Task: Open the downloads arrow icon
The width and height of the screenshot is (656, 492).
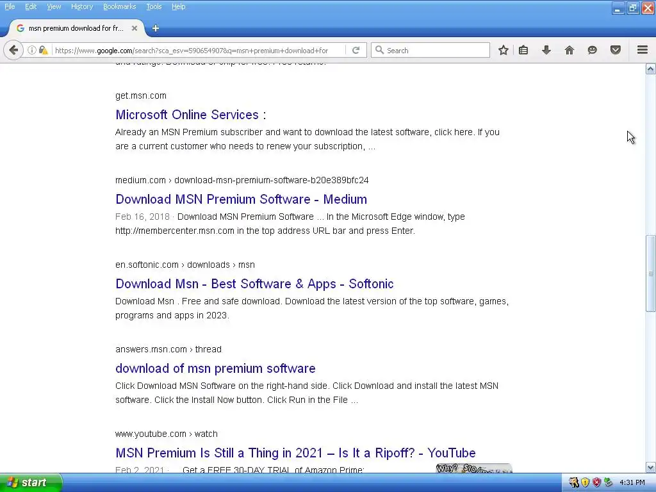Action: point(546,50)
